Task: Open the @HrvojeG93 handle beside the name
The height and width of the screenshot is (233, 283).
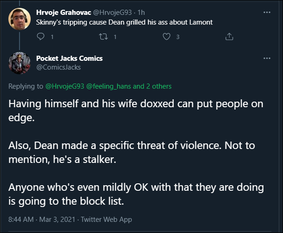Action: coord(112,13)
